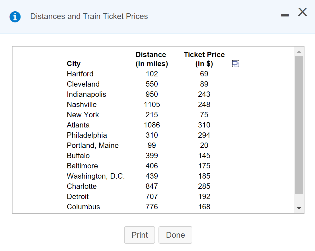Click the scroll up arrow
Viewport: 315px width, 251px height.
click(299, 52)
